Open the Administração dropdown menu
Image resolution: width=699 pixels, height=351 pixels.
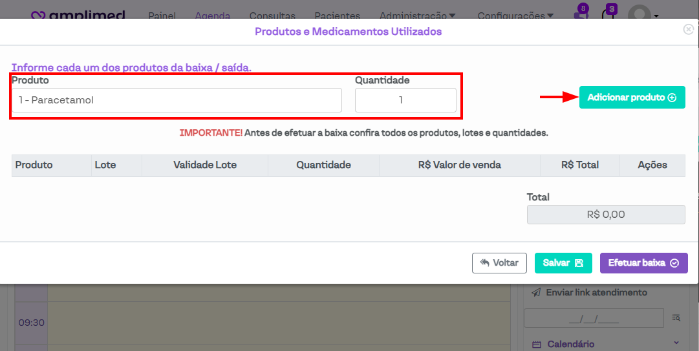417,16
